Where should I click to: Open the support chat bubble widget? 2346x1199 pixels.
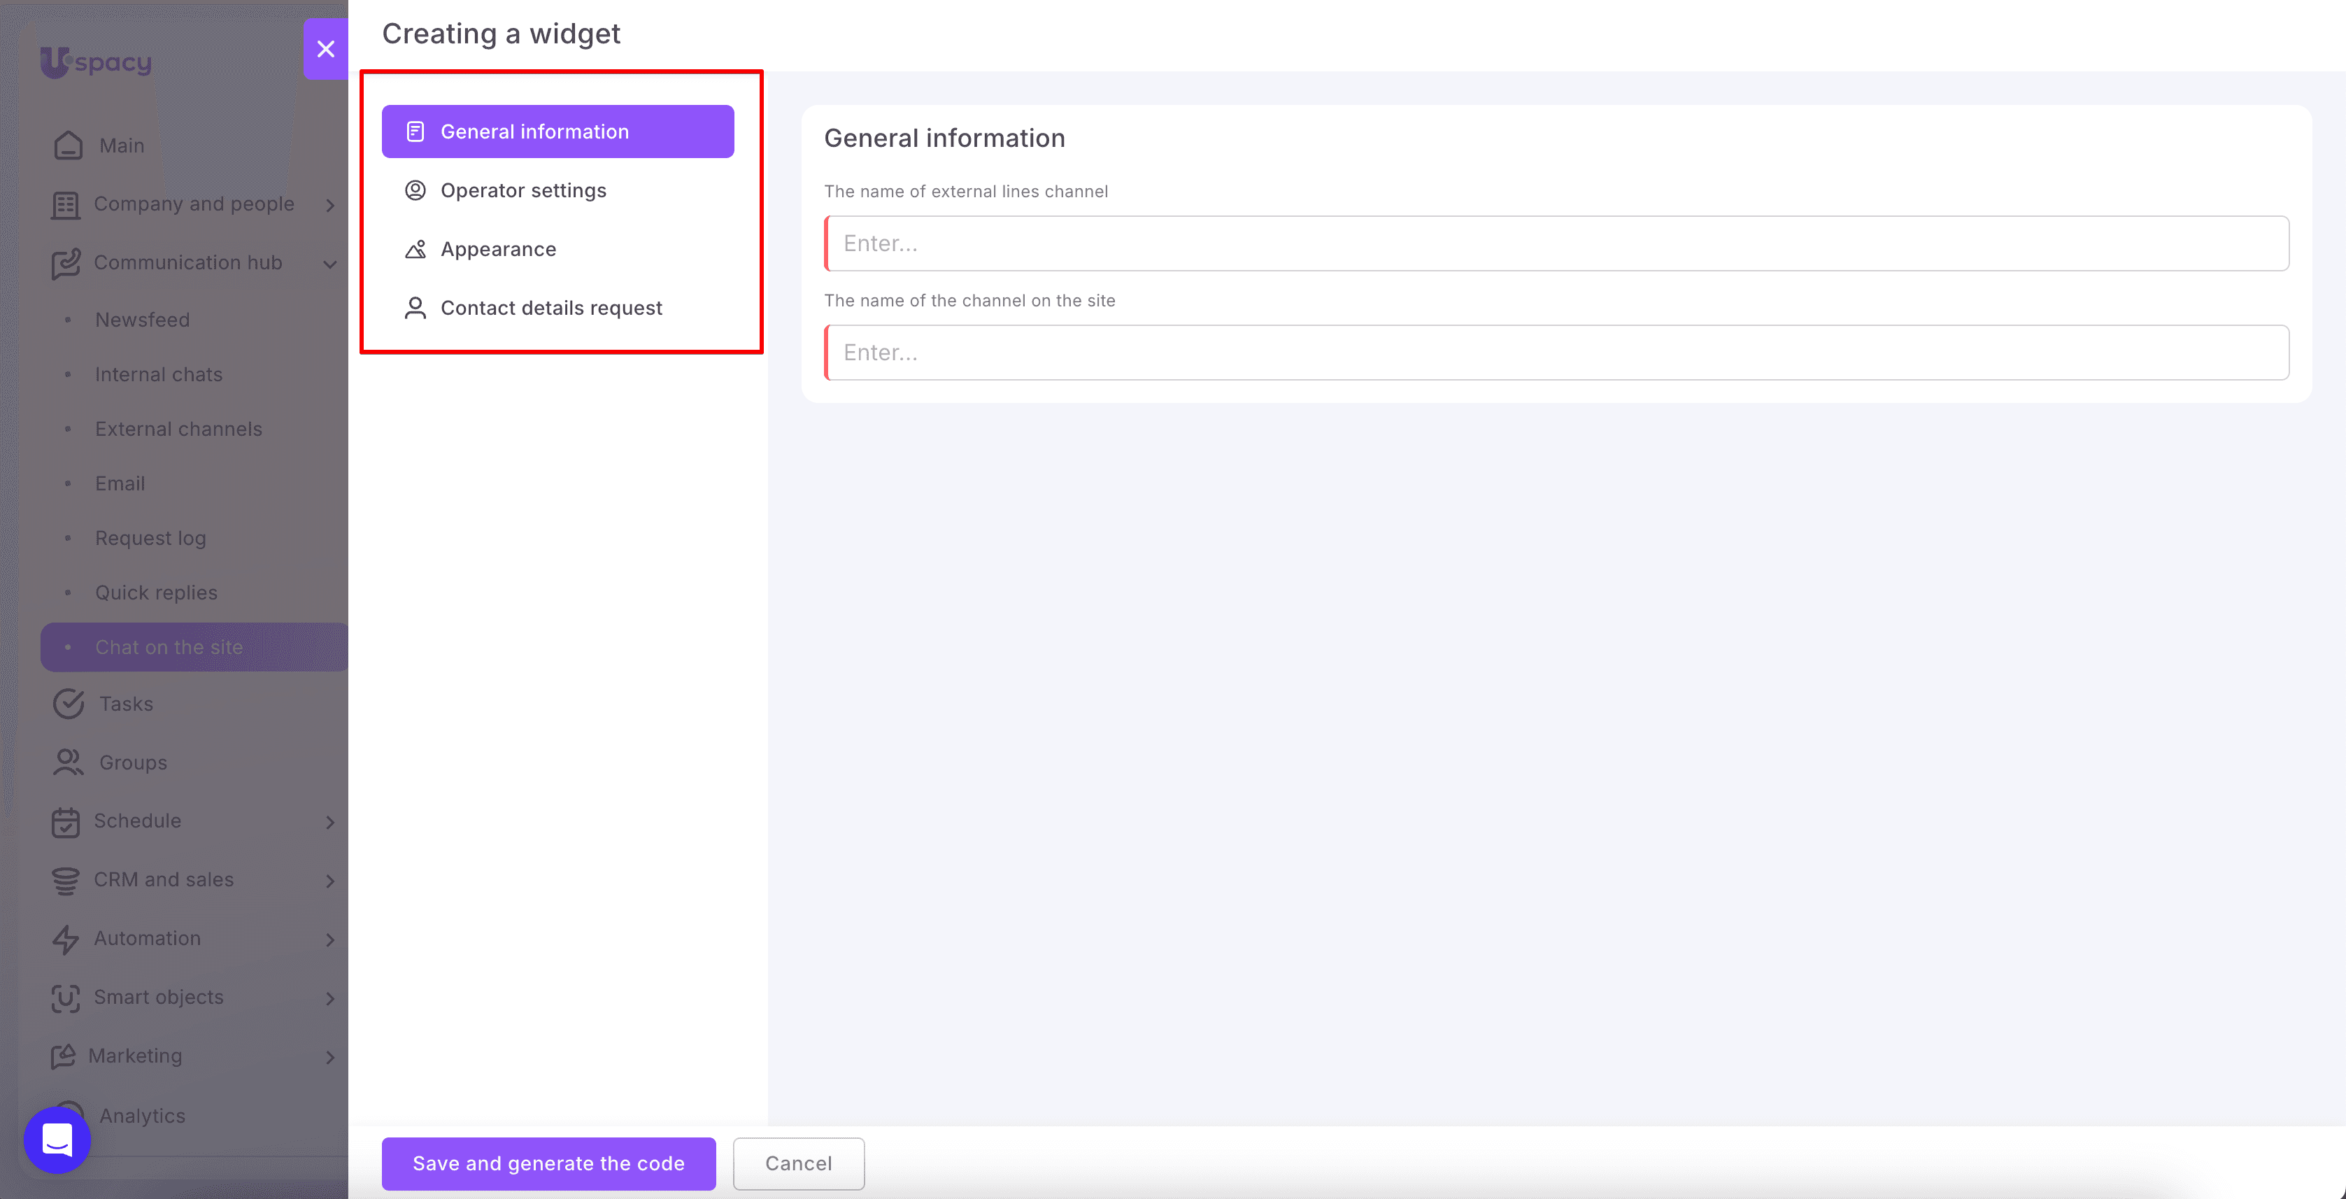click(x=57, y=1140)
